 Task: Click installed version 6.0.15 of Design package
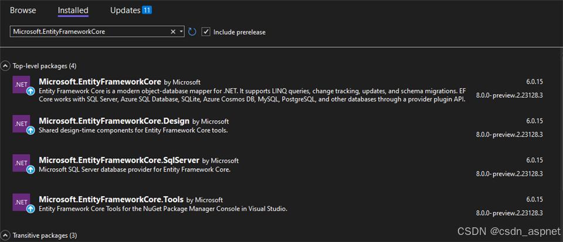coord(534,121)
